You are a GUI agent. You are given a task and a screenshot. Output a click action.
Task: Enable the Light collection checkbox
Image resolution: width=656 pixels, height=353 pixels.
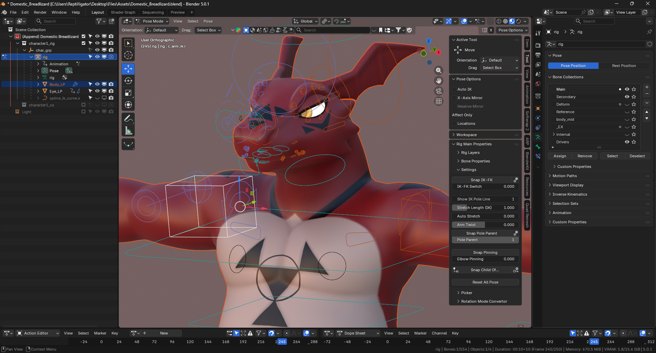click(83, 112)
